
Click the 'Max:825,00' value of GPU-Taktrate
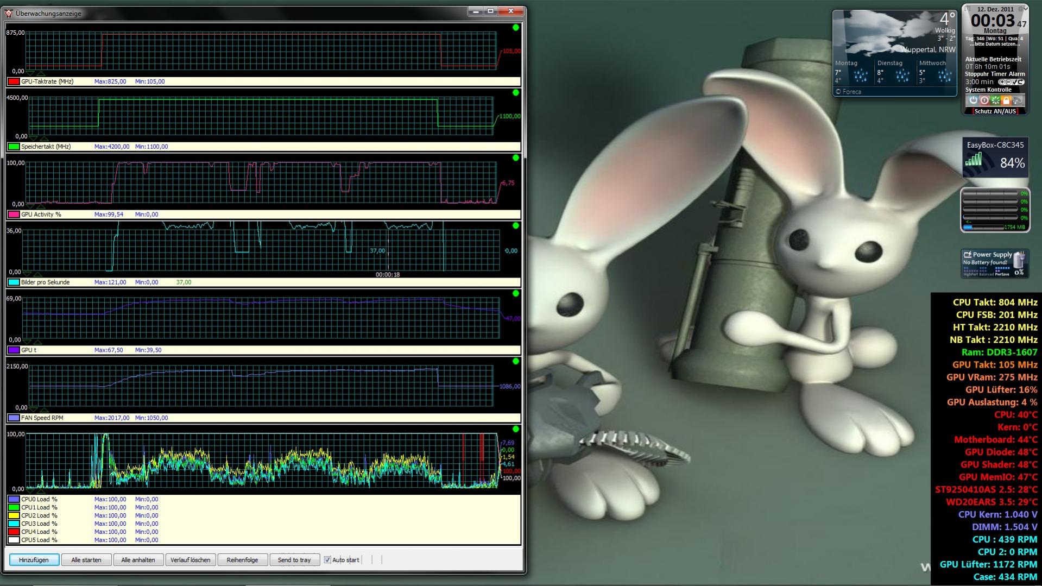pyautogui.click(x=110, y=81)
